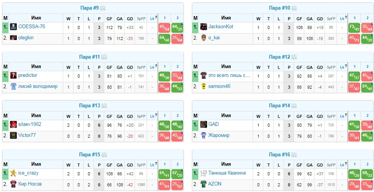The width and height of the screenshot is (374, 192).
Task: Open Танюша Квакина's profile link
Action: click(x=227, y=173)
